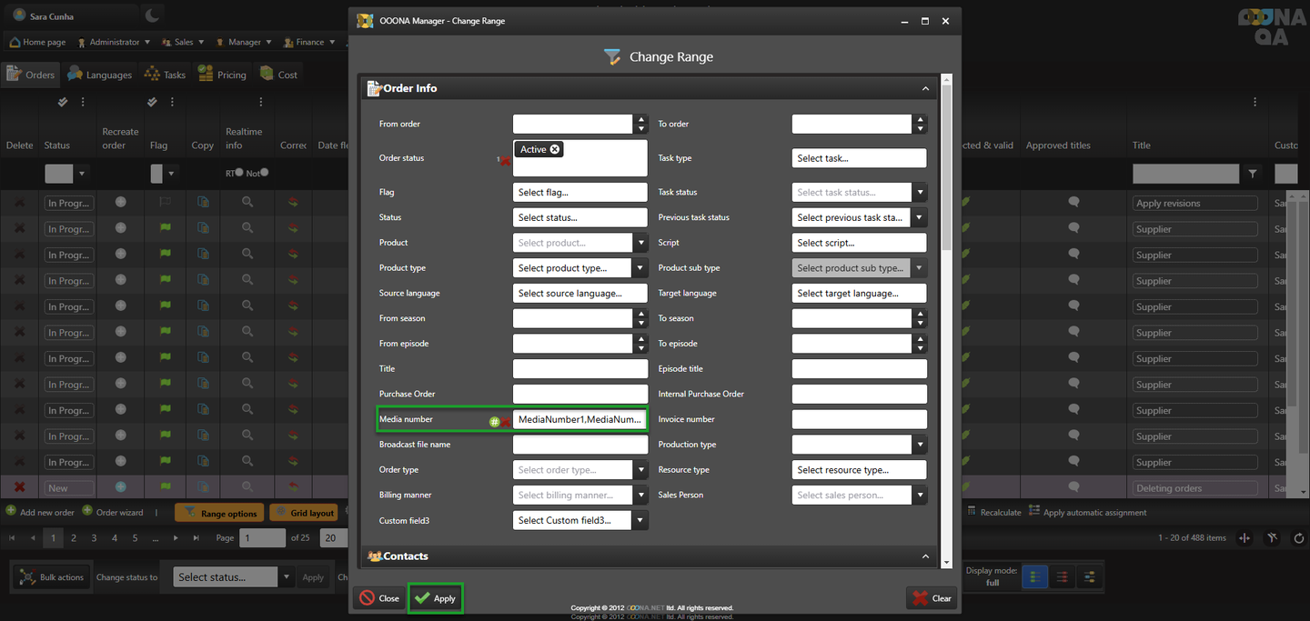This screenshot has height=621, width=1310.
Task: Collapse the Order Info section
Action: [925, 88]
